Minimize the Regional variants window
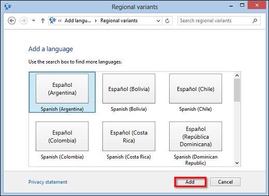This screenshot has width=269, height=196. [231, 6]
